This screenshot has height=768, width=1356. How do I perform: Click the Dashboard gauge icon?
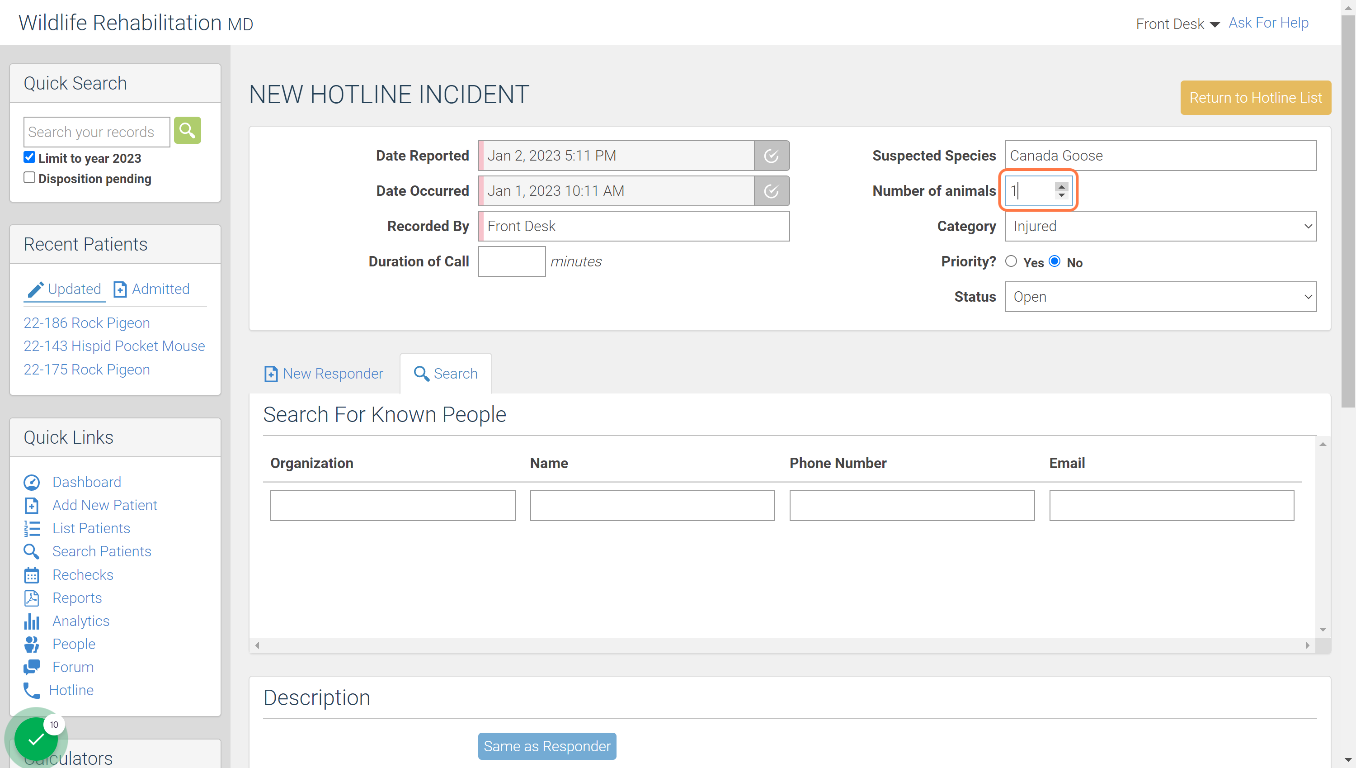pyautogui.click(x=32, y=482)
